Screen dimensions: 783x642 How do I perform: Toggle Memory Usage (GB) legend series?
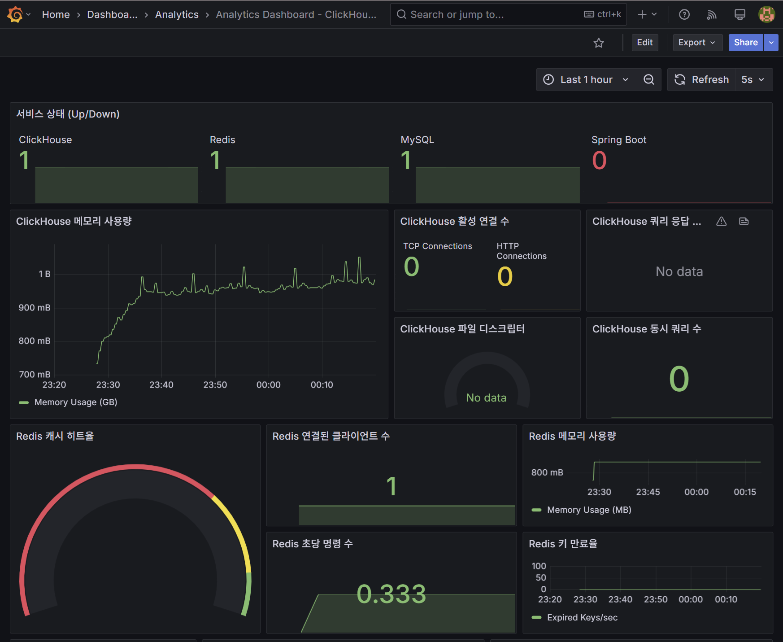[75, 402]
